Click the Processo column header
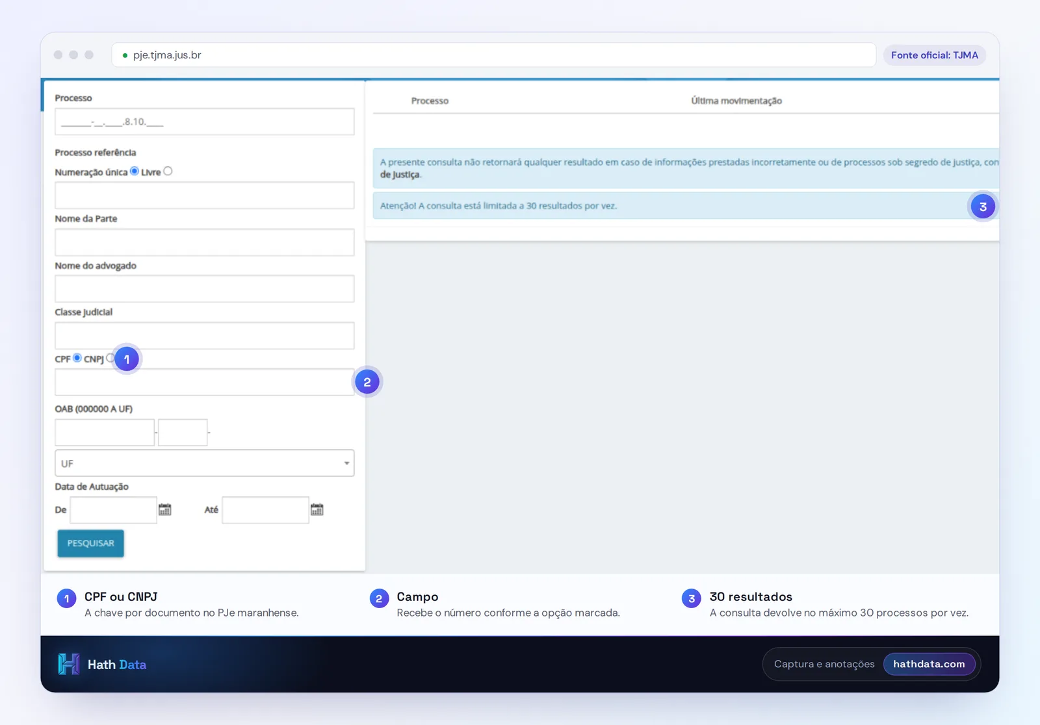 click(x=430, y=101)
